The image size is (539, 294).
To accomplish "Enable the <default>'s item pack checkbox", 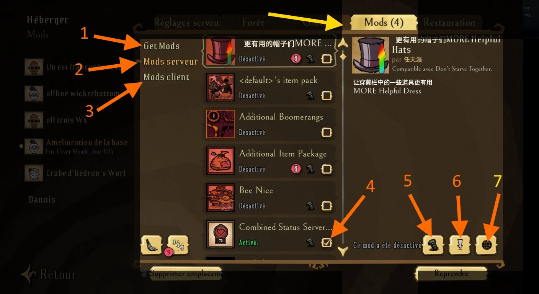I will coord(327,96).
